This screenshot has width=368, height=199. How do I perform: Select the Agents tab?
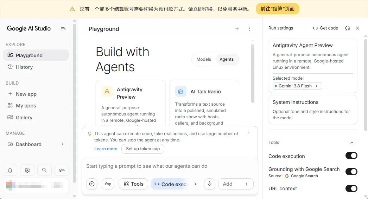tap(227, 59)
